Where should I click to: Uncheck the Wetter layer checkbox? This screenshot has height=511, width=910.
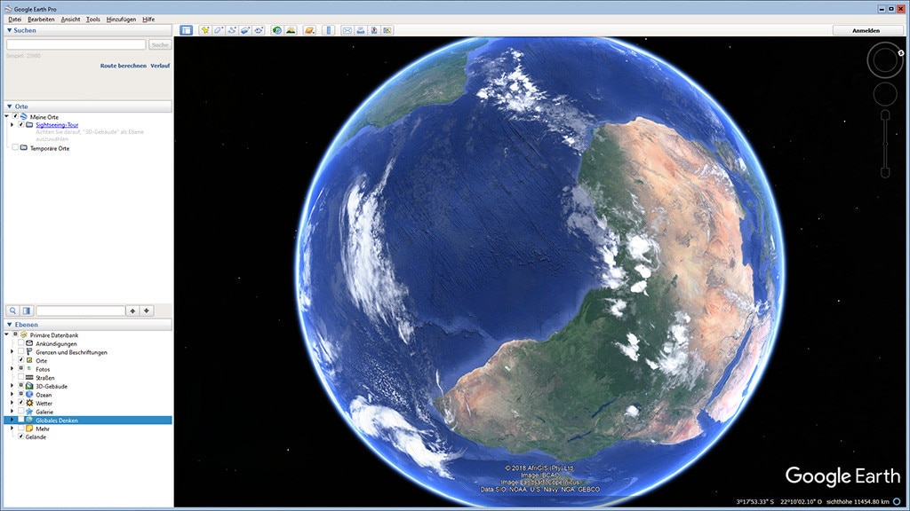[x=20, y=403]
